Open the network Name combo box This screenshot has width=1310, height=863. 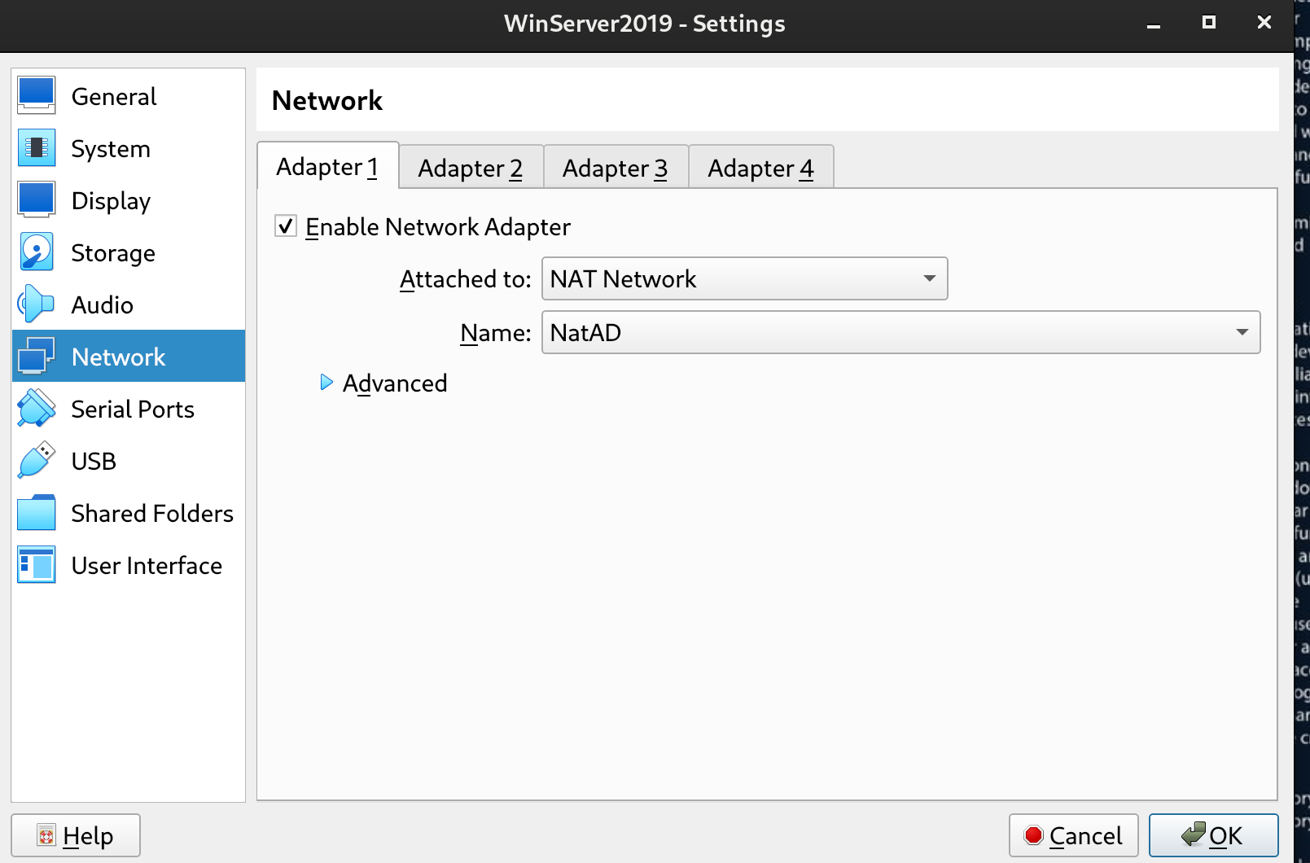[x=900, y=332]
